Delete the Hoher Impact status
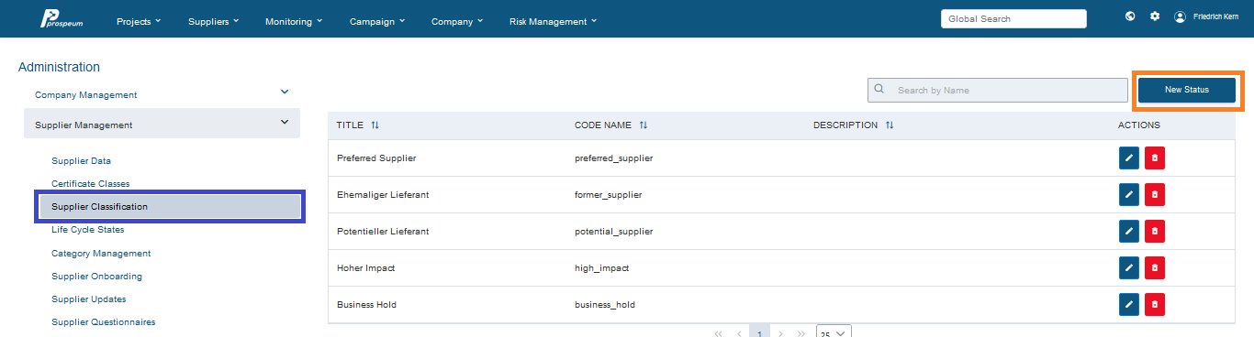The image size is (1254, 337). pos(1155,267)
